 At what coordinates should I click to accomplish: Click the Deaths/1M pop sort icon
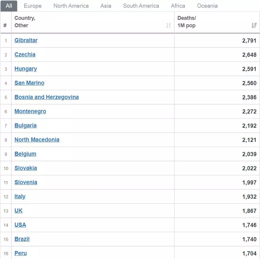[254, 25]
